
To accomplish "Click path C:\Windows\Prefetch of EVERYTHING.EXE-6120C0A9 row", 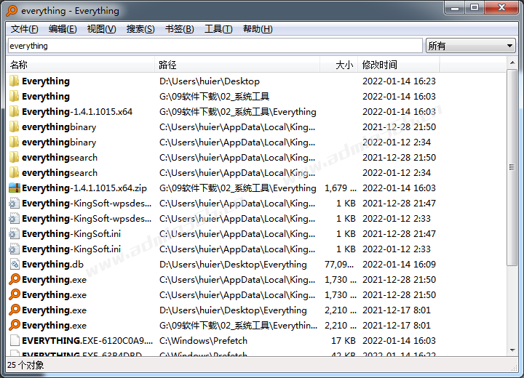I will (x=203, y=341).
